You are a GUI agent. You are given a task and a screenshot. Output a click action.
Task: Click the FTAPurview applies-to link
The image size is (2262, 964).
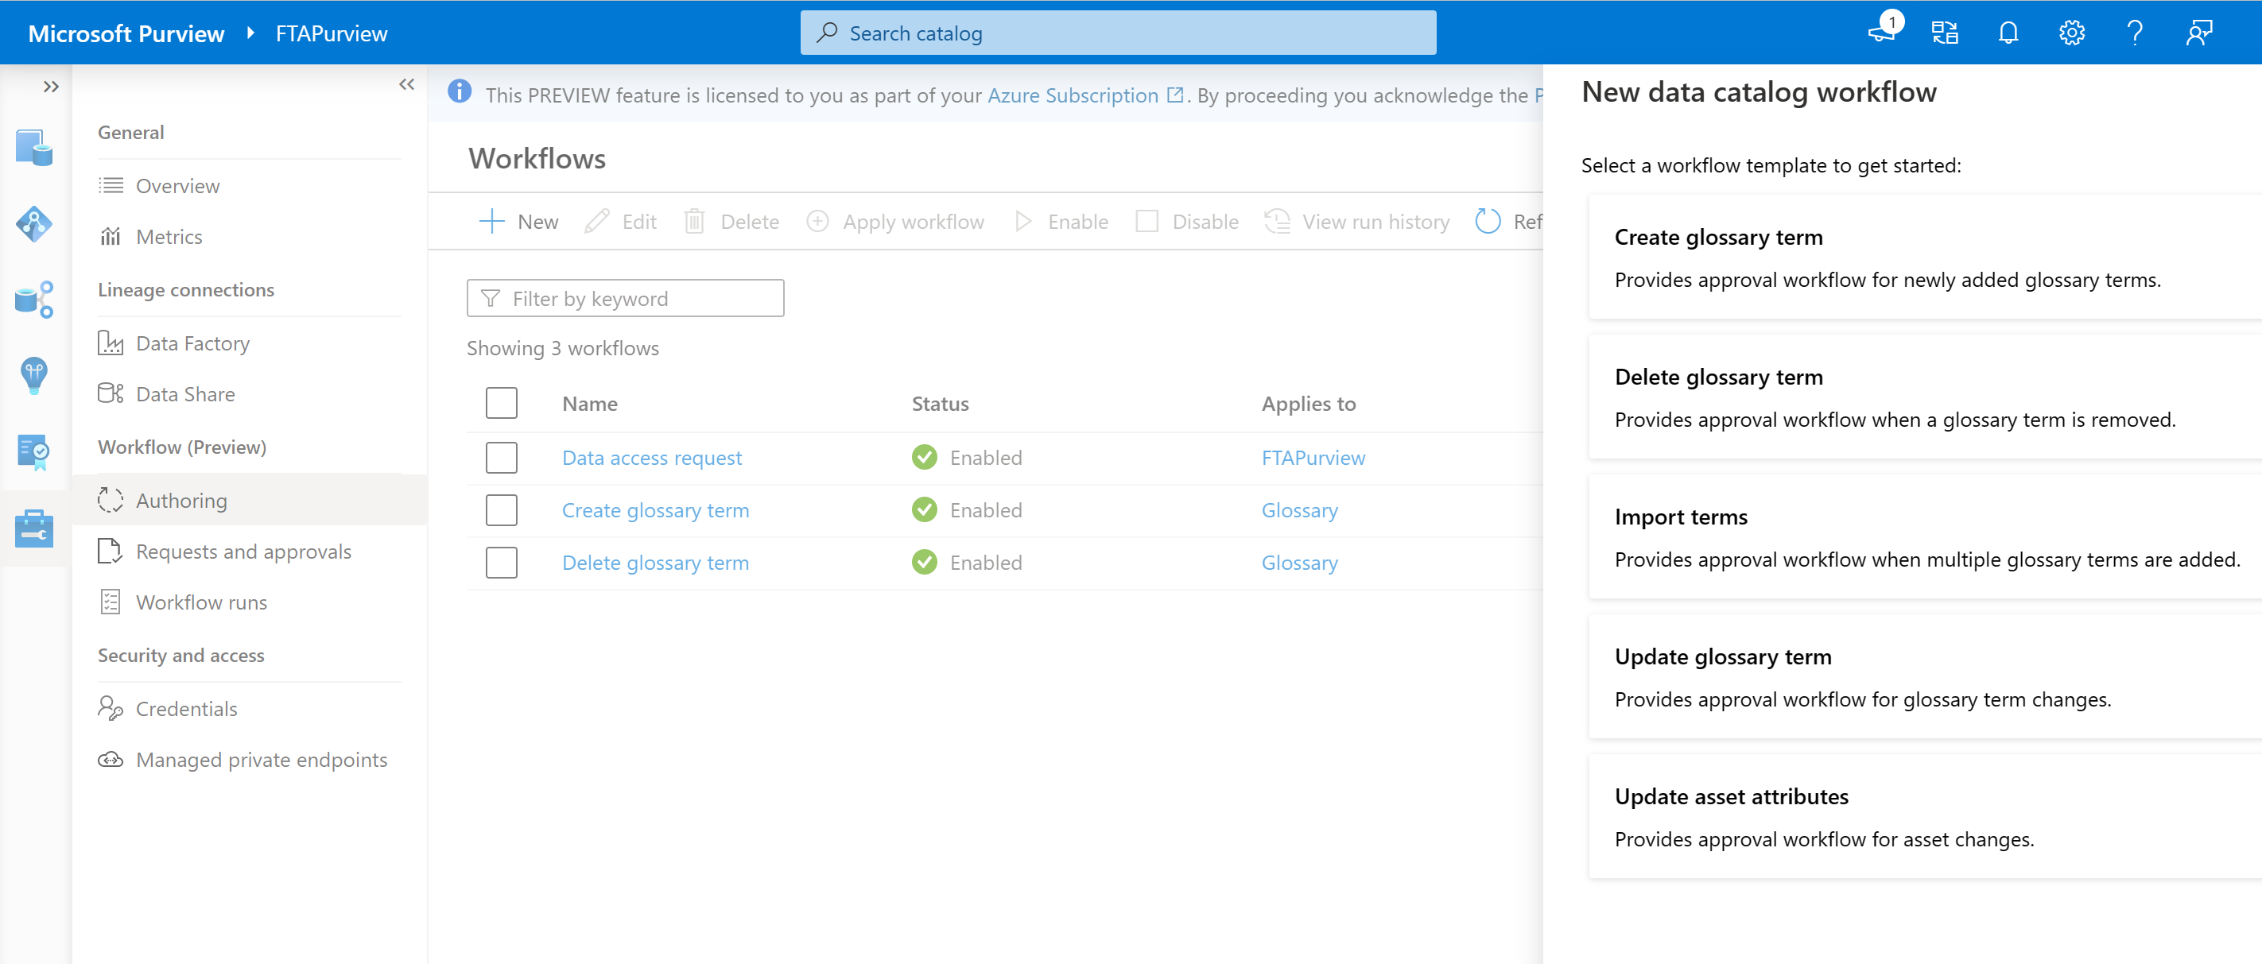pyautogui.click(x=1311, y=459)
